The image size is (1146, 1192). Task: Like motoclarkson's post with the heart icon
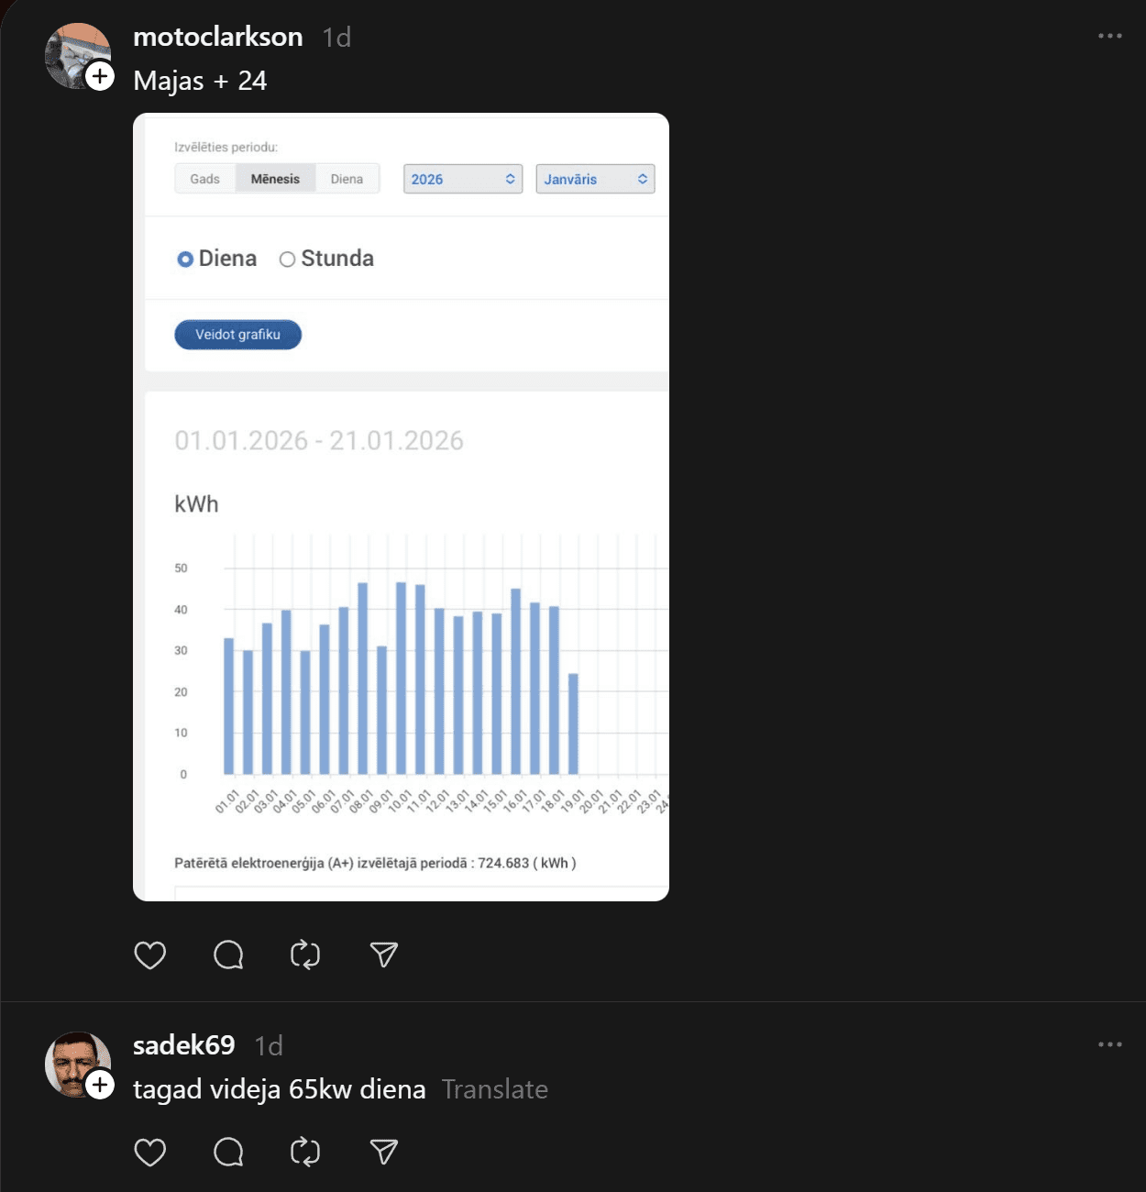(x=150, y=955)
